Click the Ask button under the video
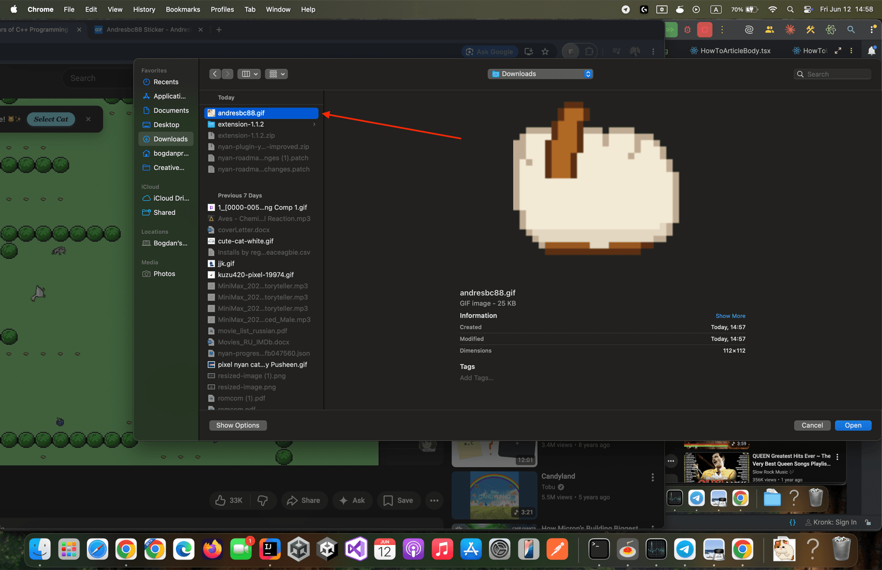The image size is (882, 570). pos(352,500)
